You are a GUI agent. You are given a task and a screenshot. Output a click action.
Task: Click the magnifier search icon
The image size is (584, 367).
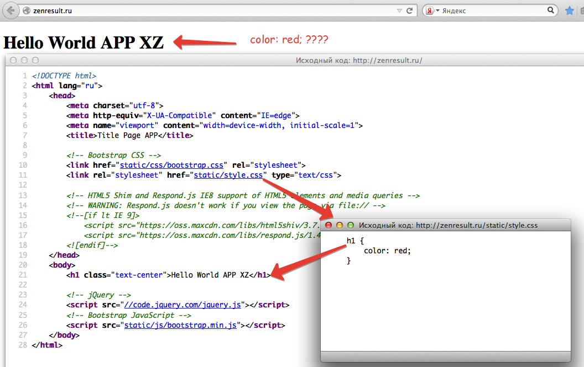550,10
